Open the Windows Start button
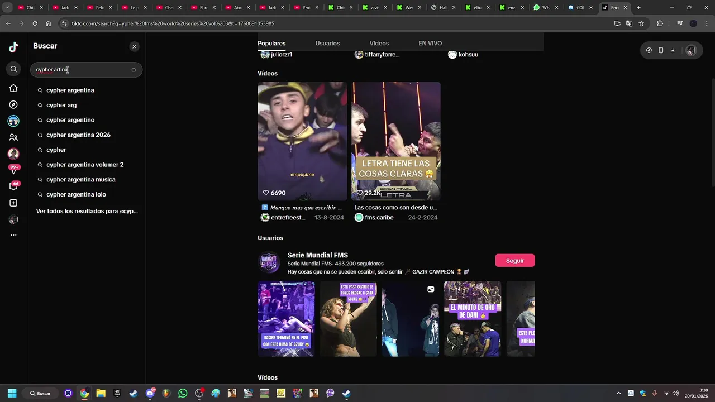 tap(12, 393)
